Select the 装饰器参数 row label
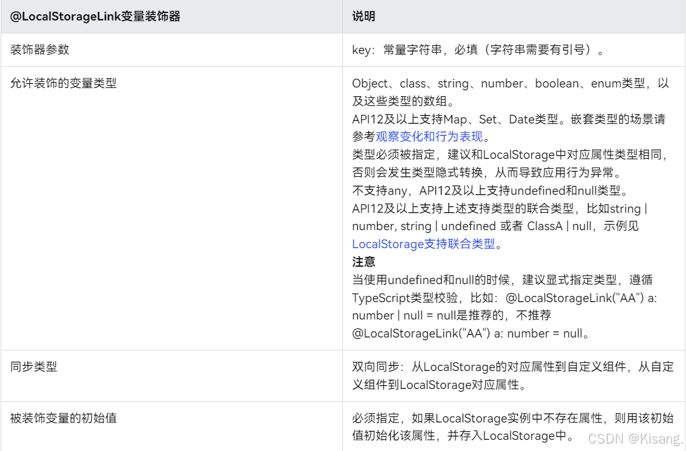Image resolution: width=686 pixels, height=451 pixels. (x=40, y=50)
